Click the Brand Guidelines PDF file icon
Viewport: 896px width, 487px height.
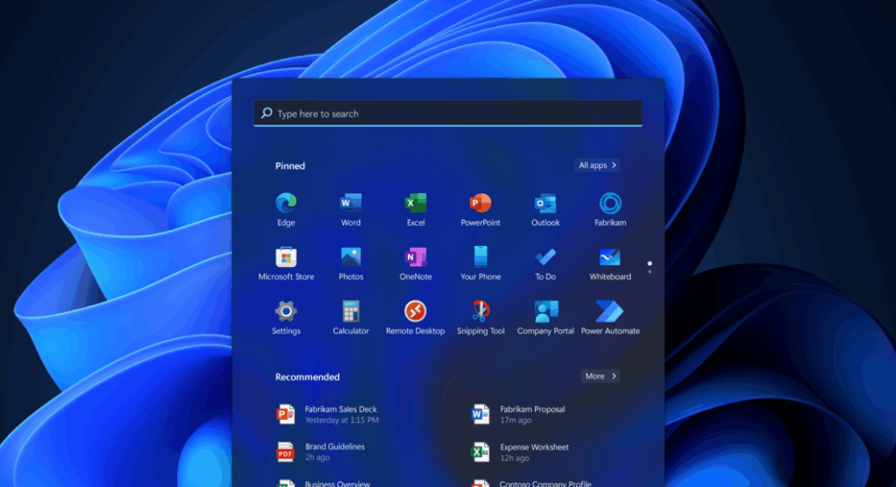(285, 452)
